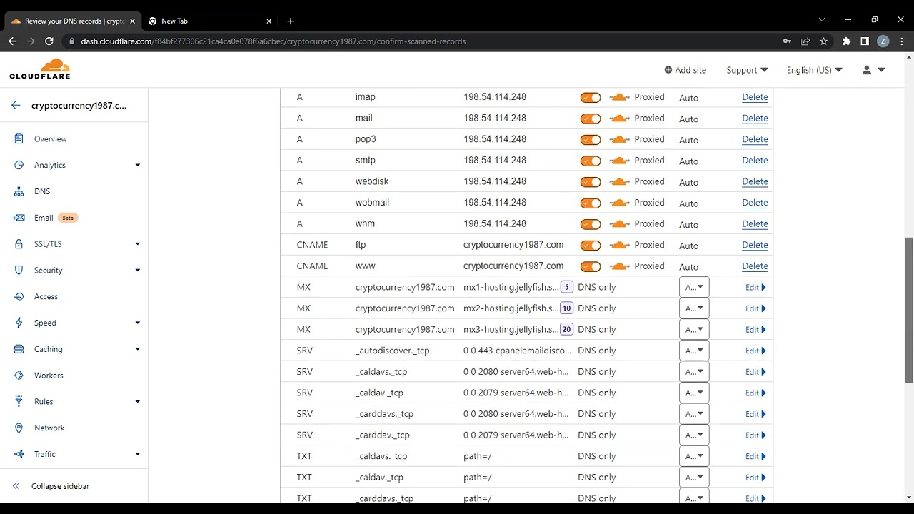The width and height of the screenshot is (914, 514).
Task: Open the Chrome profile avatar
Action: click(883, 41)
